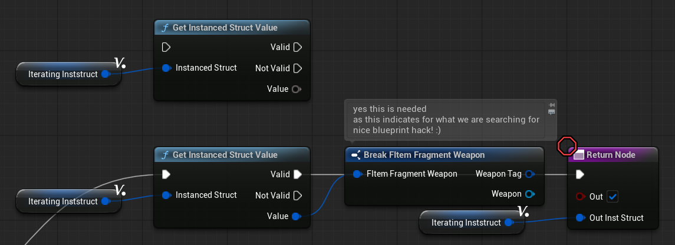
Task: Click the FItem Fragment Weapon input pin
Action: (357, 174)
